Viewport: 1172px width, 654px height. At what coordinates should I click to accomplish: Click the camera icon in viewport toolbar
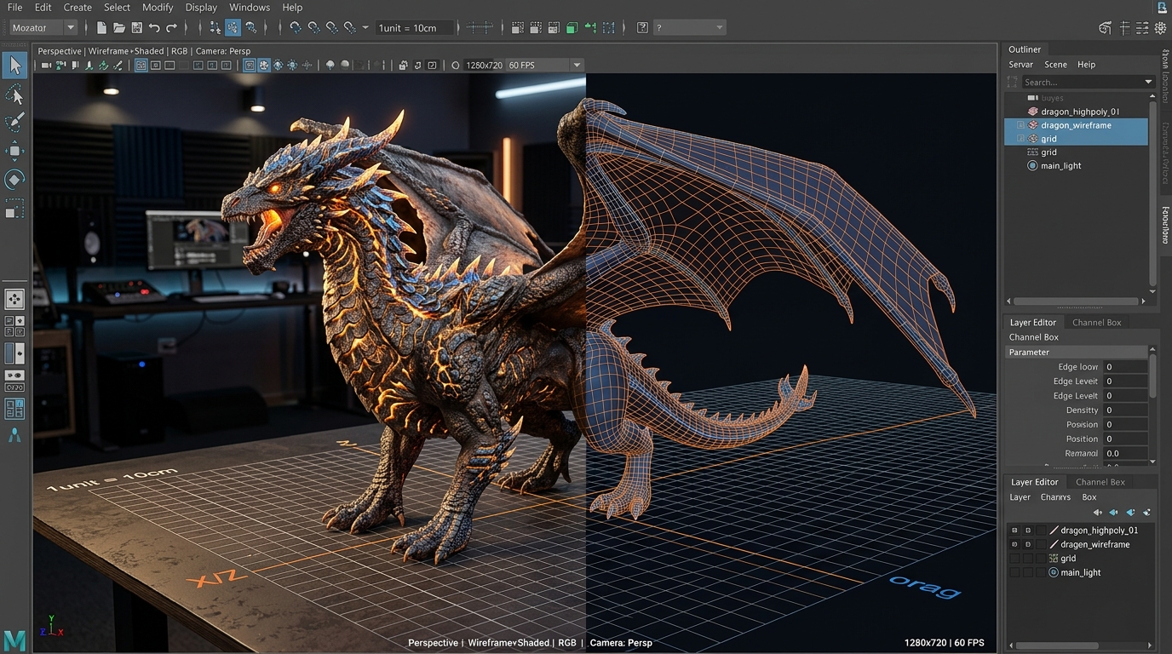click(47, 65)
